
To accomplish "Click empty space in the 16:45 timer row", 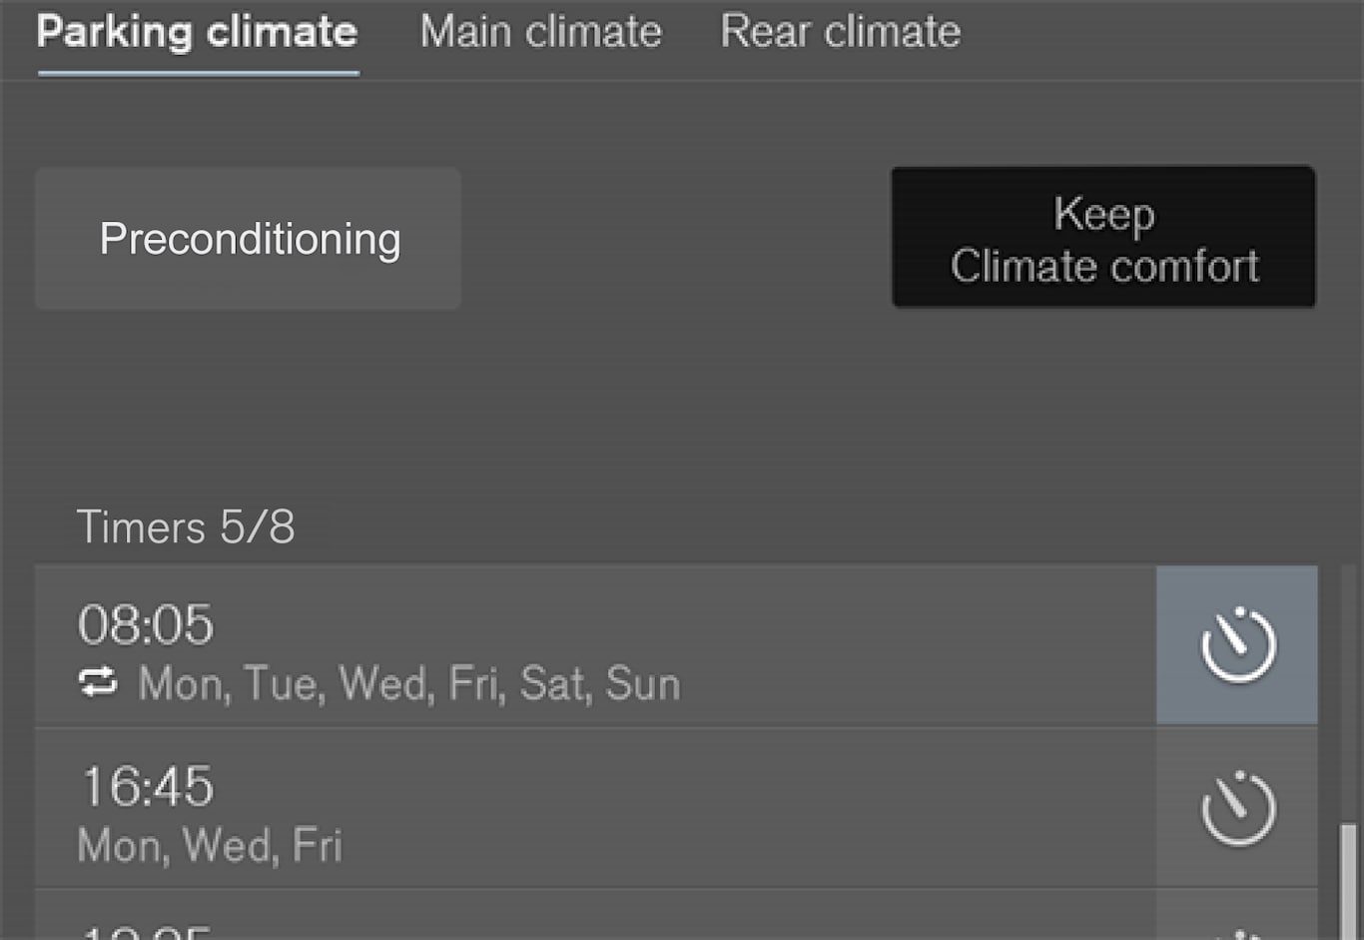I will click(749, 808).
